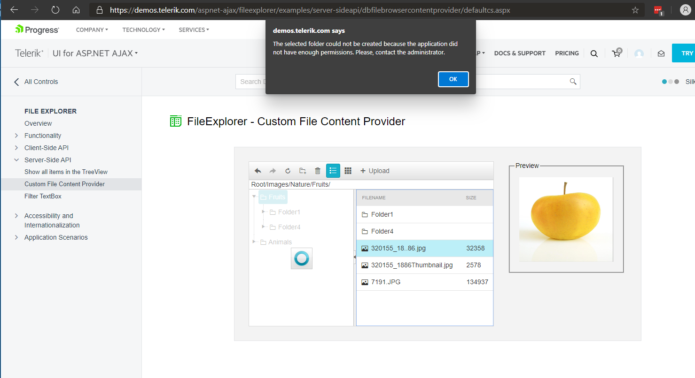Expand the Functionality section in sidebar
Screen dimensions: 695x378
point(16,136)
